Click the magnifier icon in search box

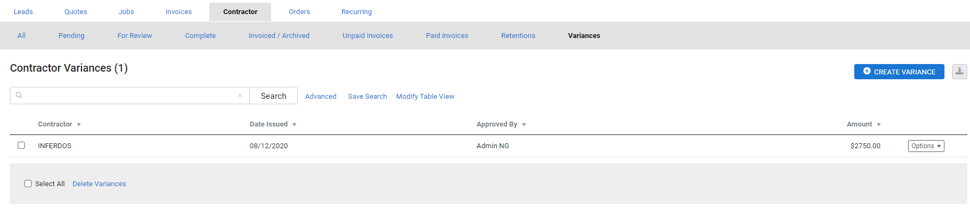pos(19,96)
